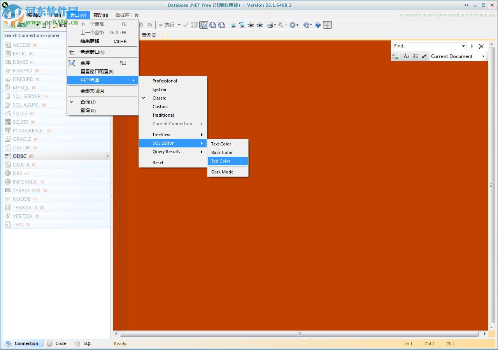The image size is (498, 350).
Task: Click the wrap lines icon with blue arrow
Action: 242,25
